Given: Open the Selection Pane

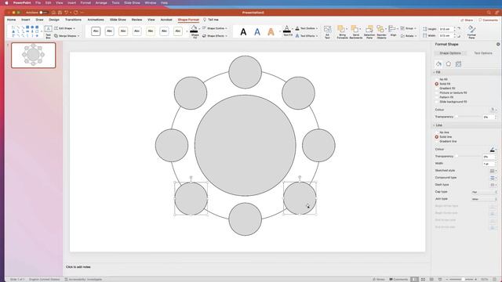Looking at the screenshot, I should click(369, 32).
